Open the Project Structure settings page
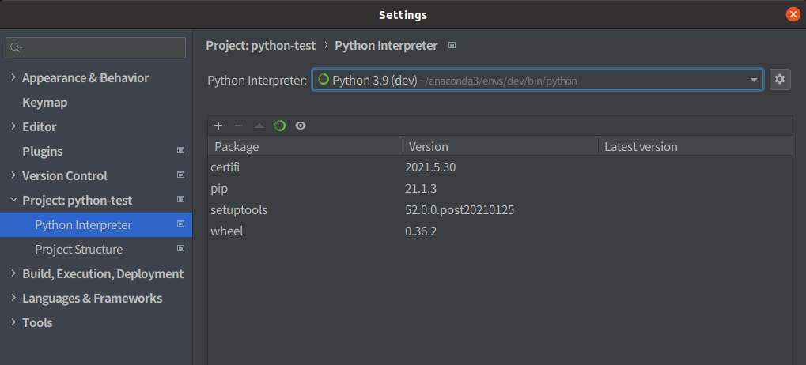Image resolution: width=806 pixels, height=365 pixels. click(x=79, y=249)
